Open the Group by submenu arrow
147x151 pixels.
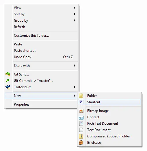[75, 21]
